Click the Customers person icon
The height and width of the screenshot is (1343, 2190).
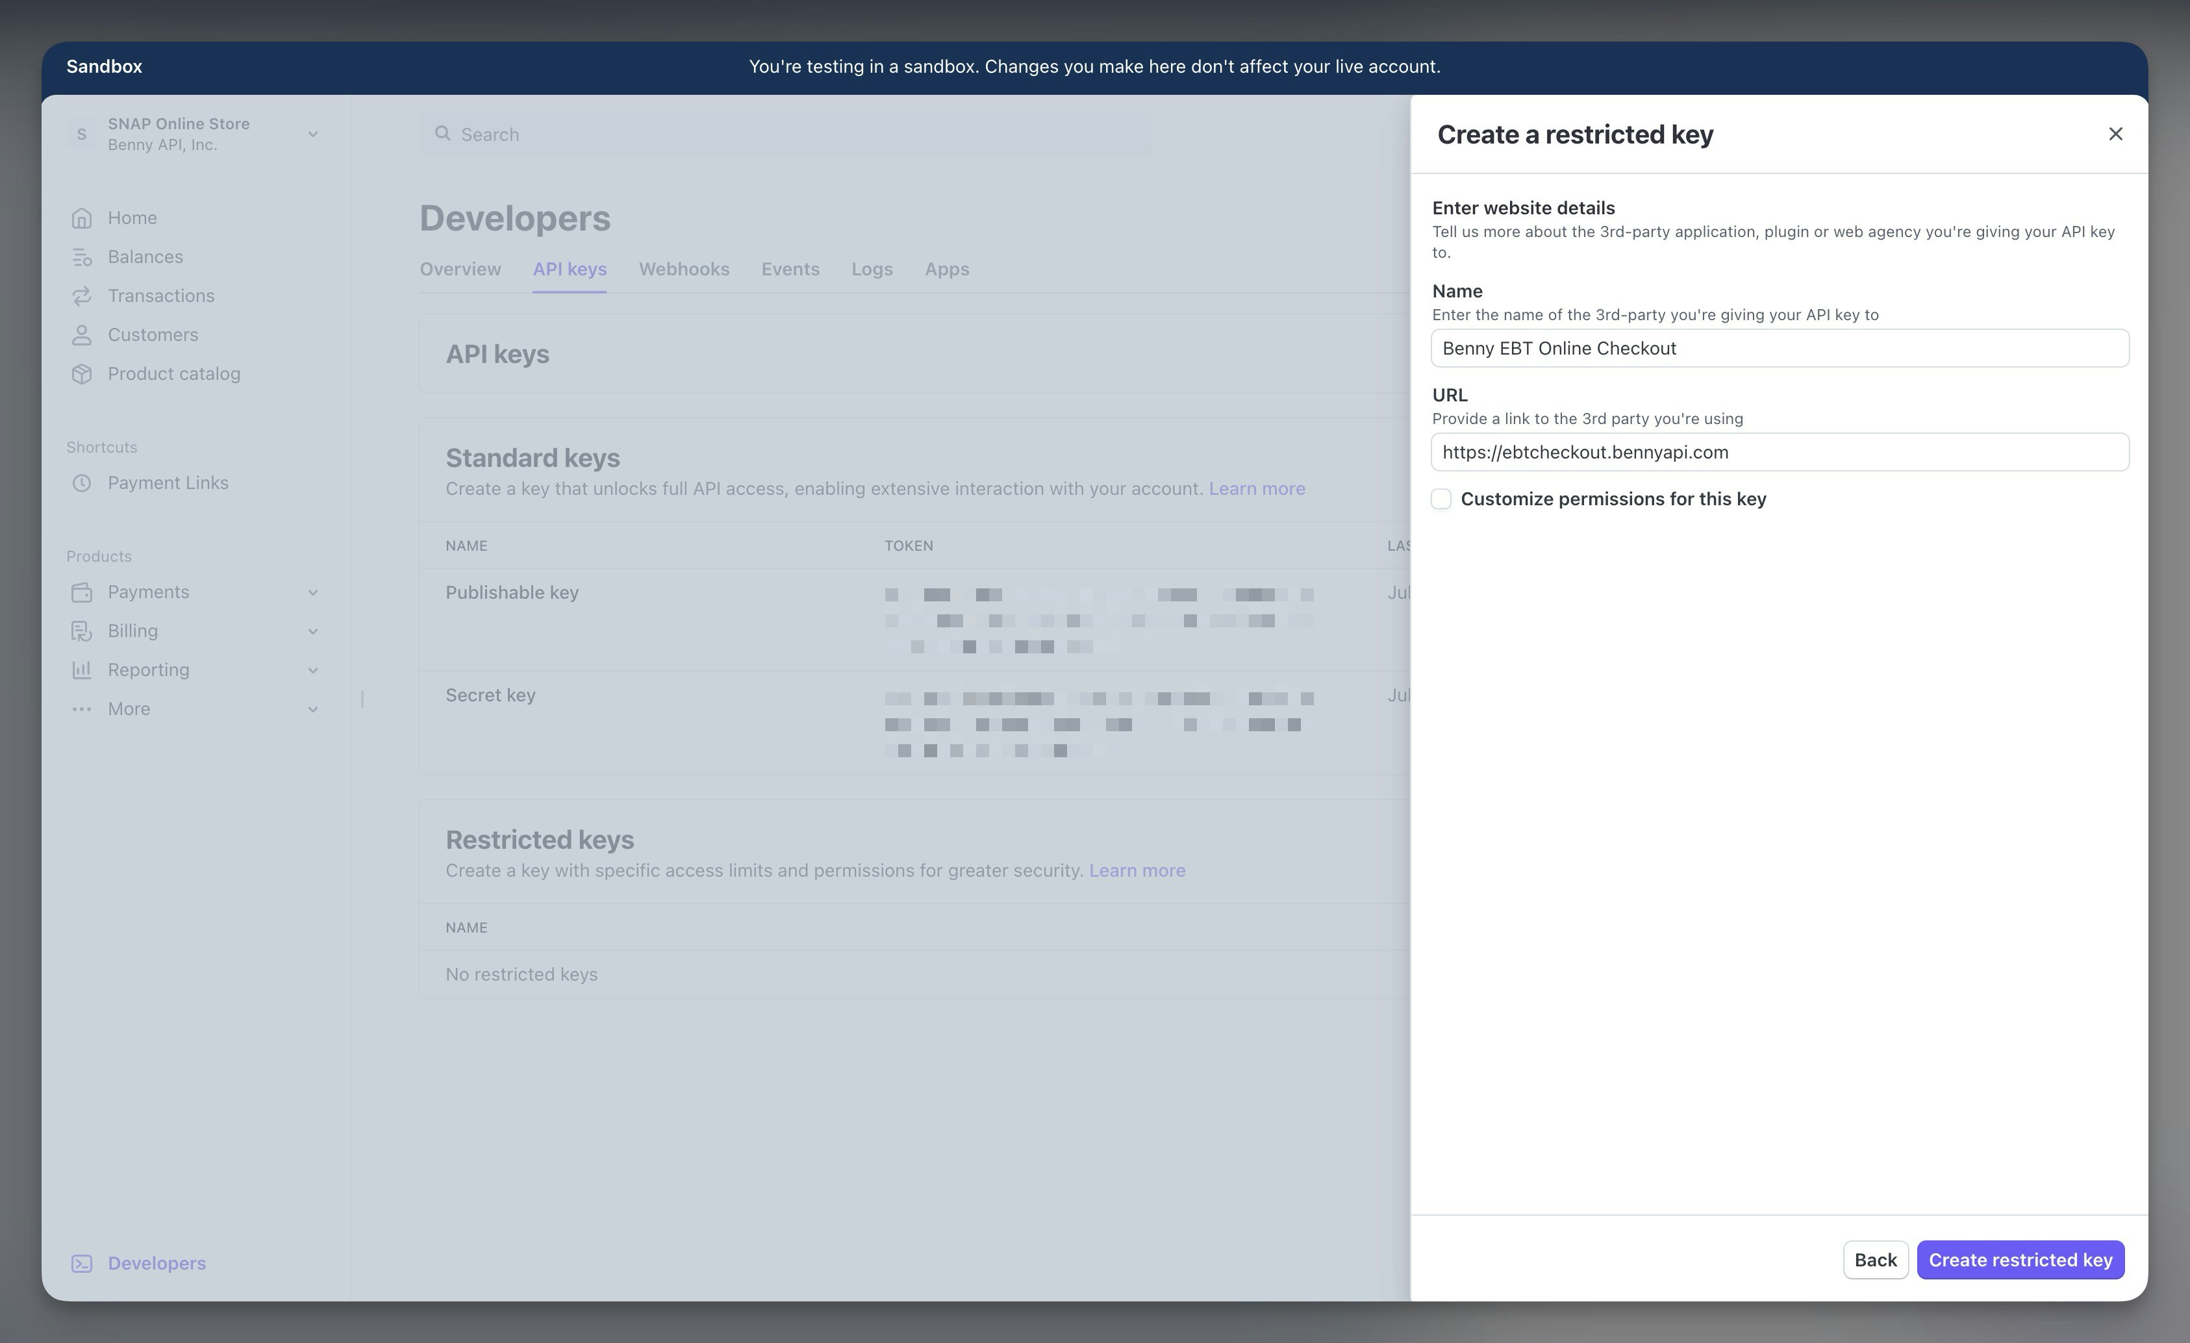pyautogui.click(x=82, y=335)
